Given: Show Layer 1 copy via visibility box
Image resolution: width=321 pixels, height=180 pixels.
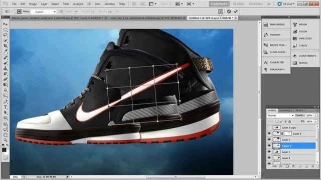Looking at the screenshot, I should click(269, 127).
